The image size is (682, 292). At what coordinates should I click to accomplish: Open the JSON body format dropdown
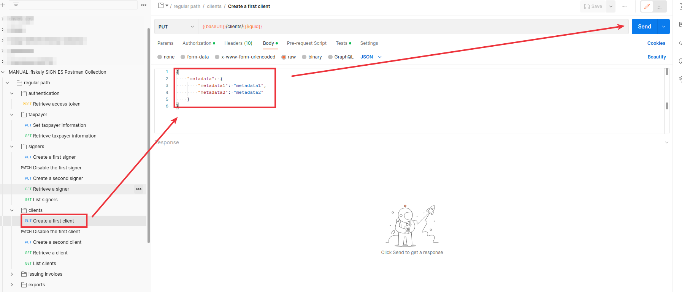click(x=371, y=57)
